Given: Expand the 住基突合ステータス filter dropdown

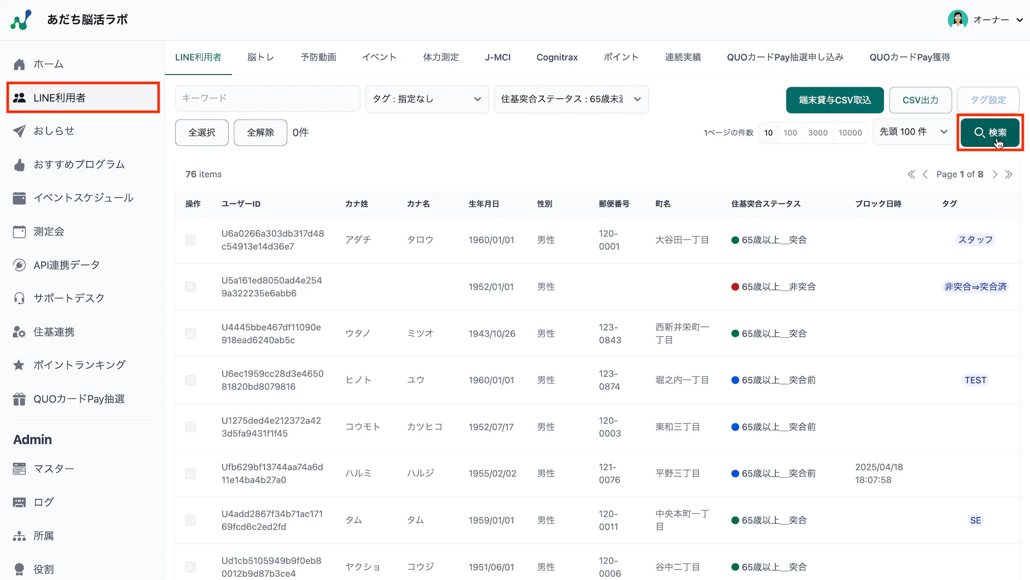Looking at the screenshot, I should pos(571,99).
